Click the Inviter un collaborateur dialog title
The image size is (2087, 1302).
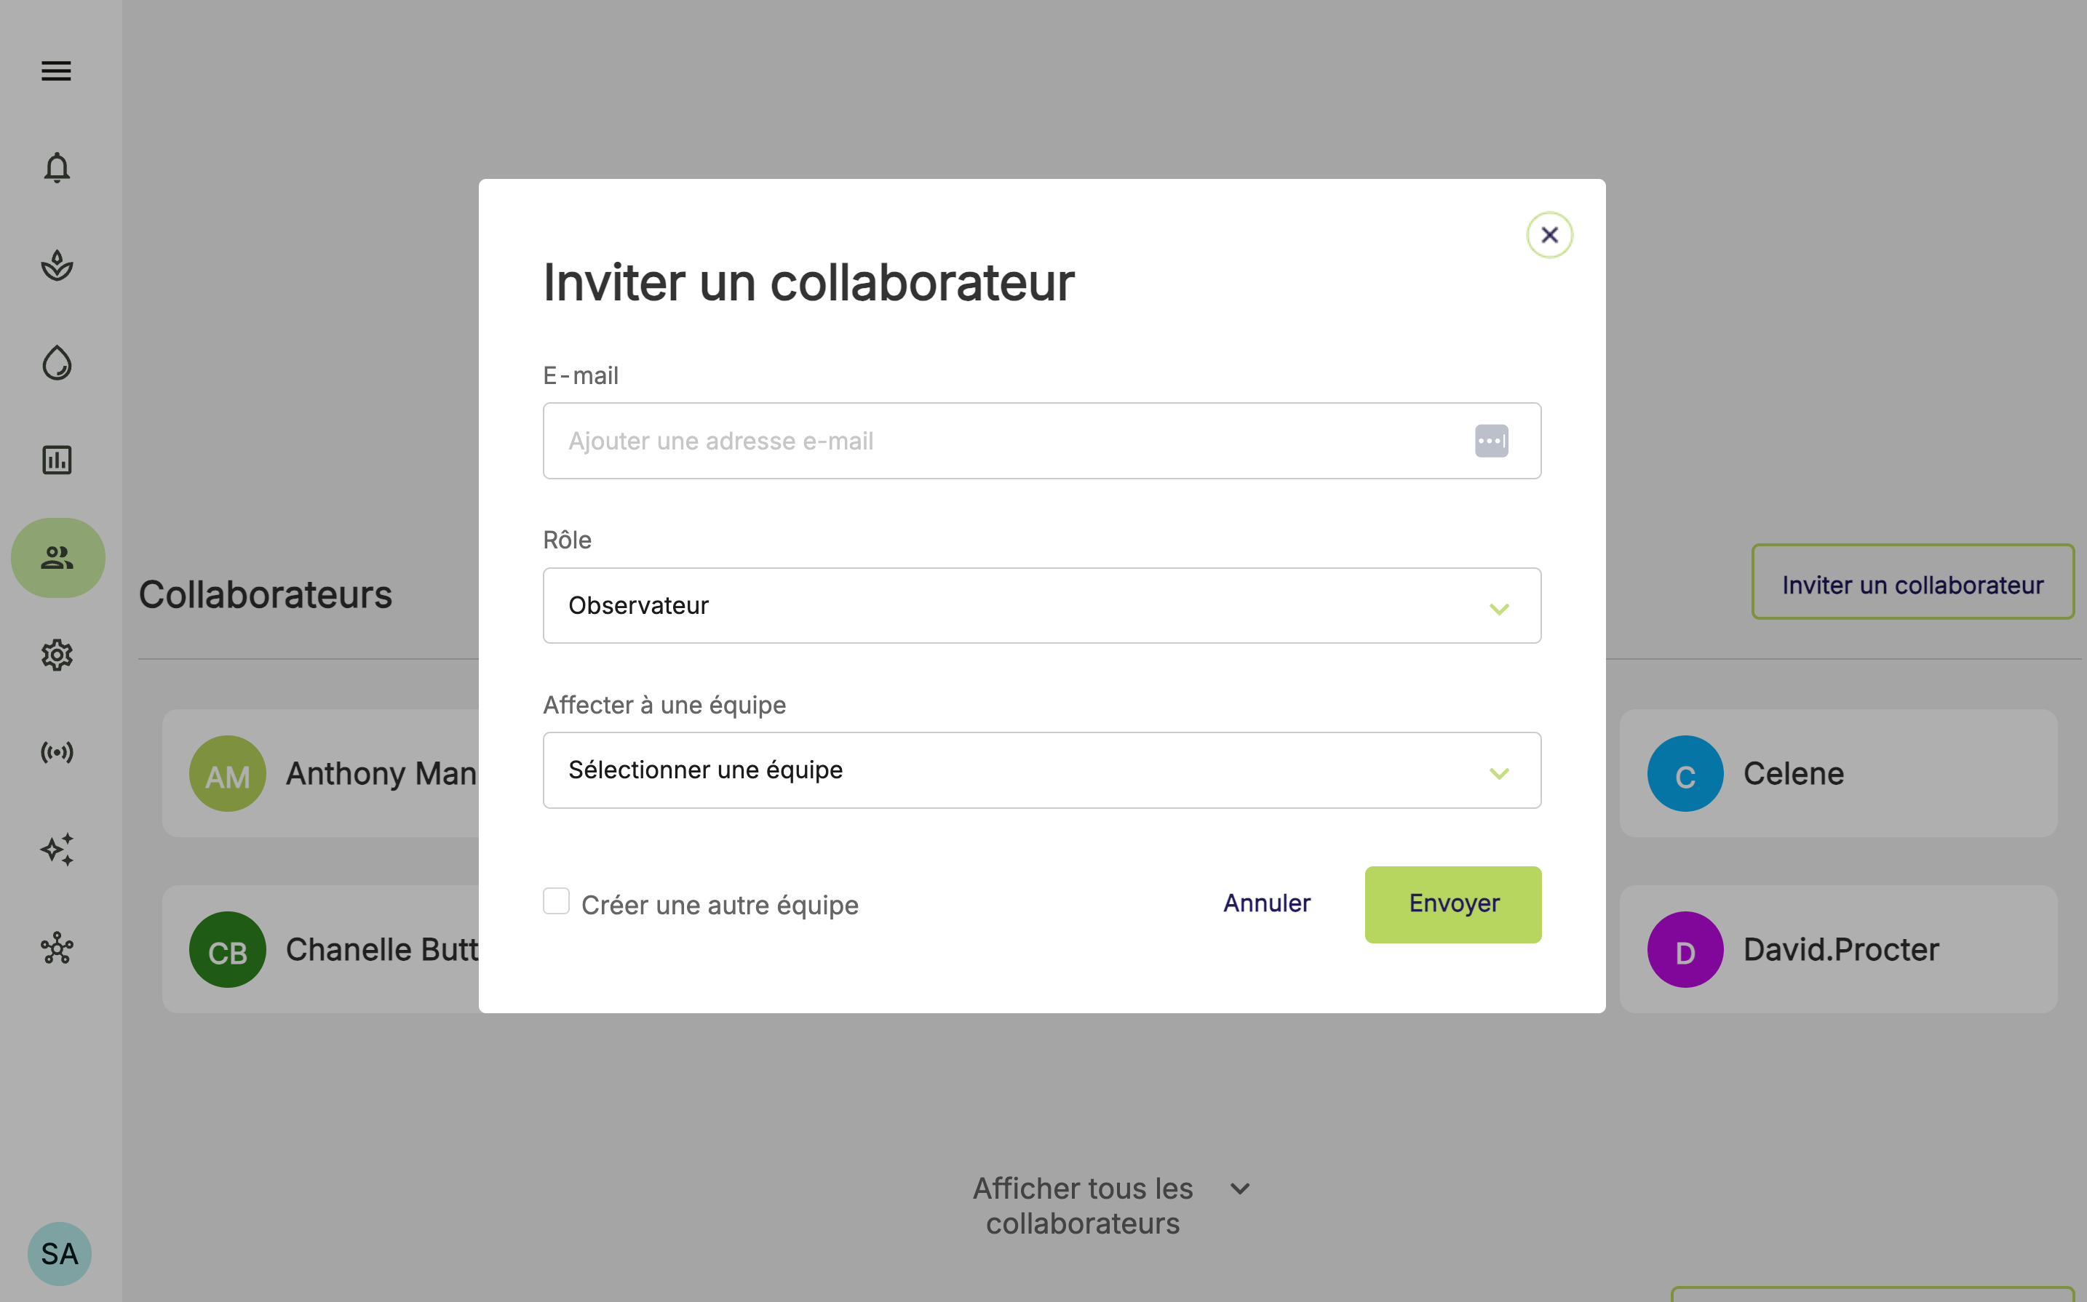coord(808,282)
